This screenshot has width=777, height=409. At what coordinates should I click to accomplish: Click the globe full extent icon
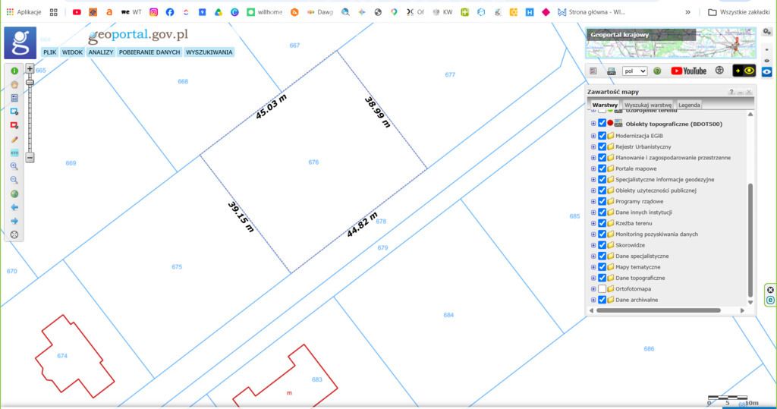(x=14, y=193)
